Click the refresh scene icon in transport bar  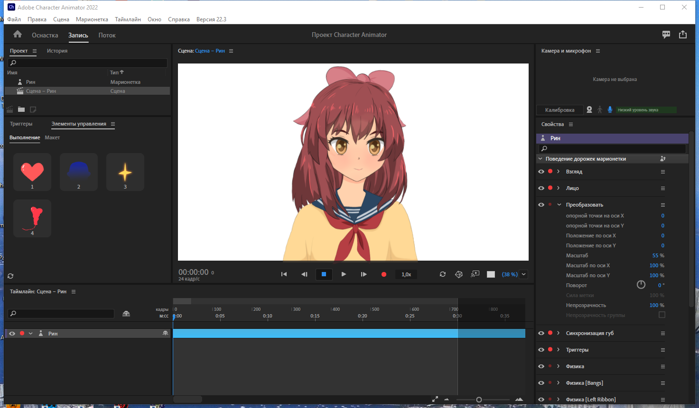443,274
